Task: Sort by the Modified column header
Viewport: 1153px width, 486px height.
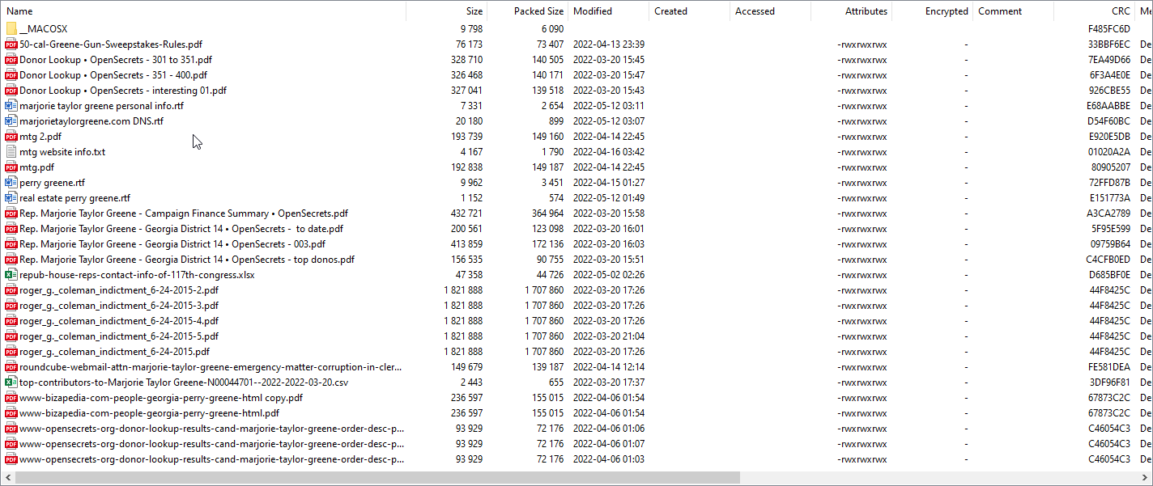Action: click(x=607, y=11)
